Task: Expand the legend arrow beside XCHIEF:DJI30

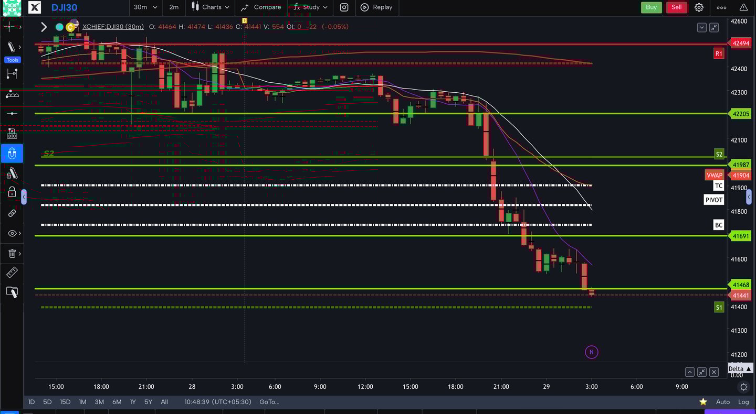Action: pos(44,27)
